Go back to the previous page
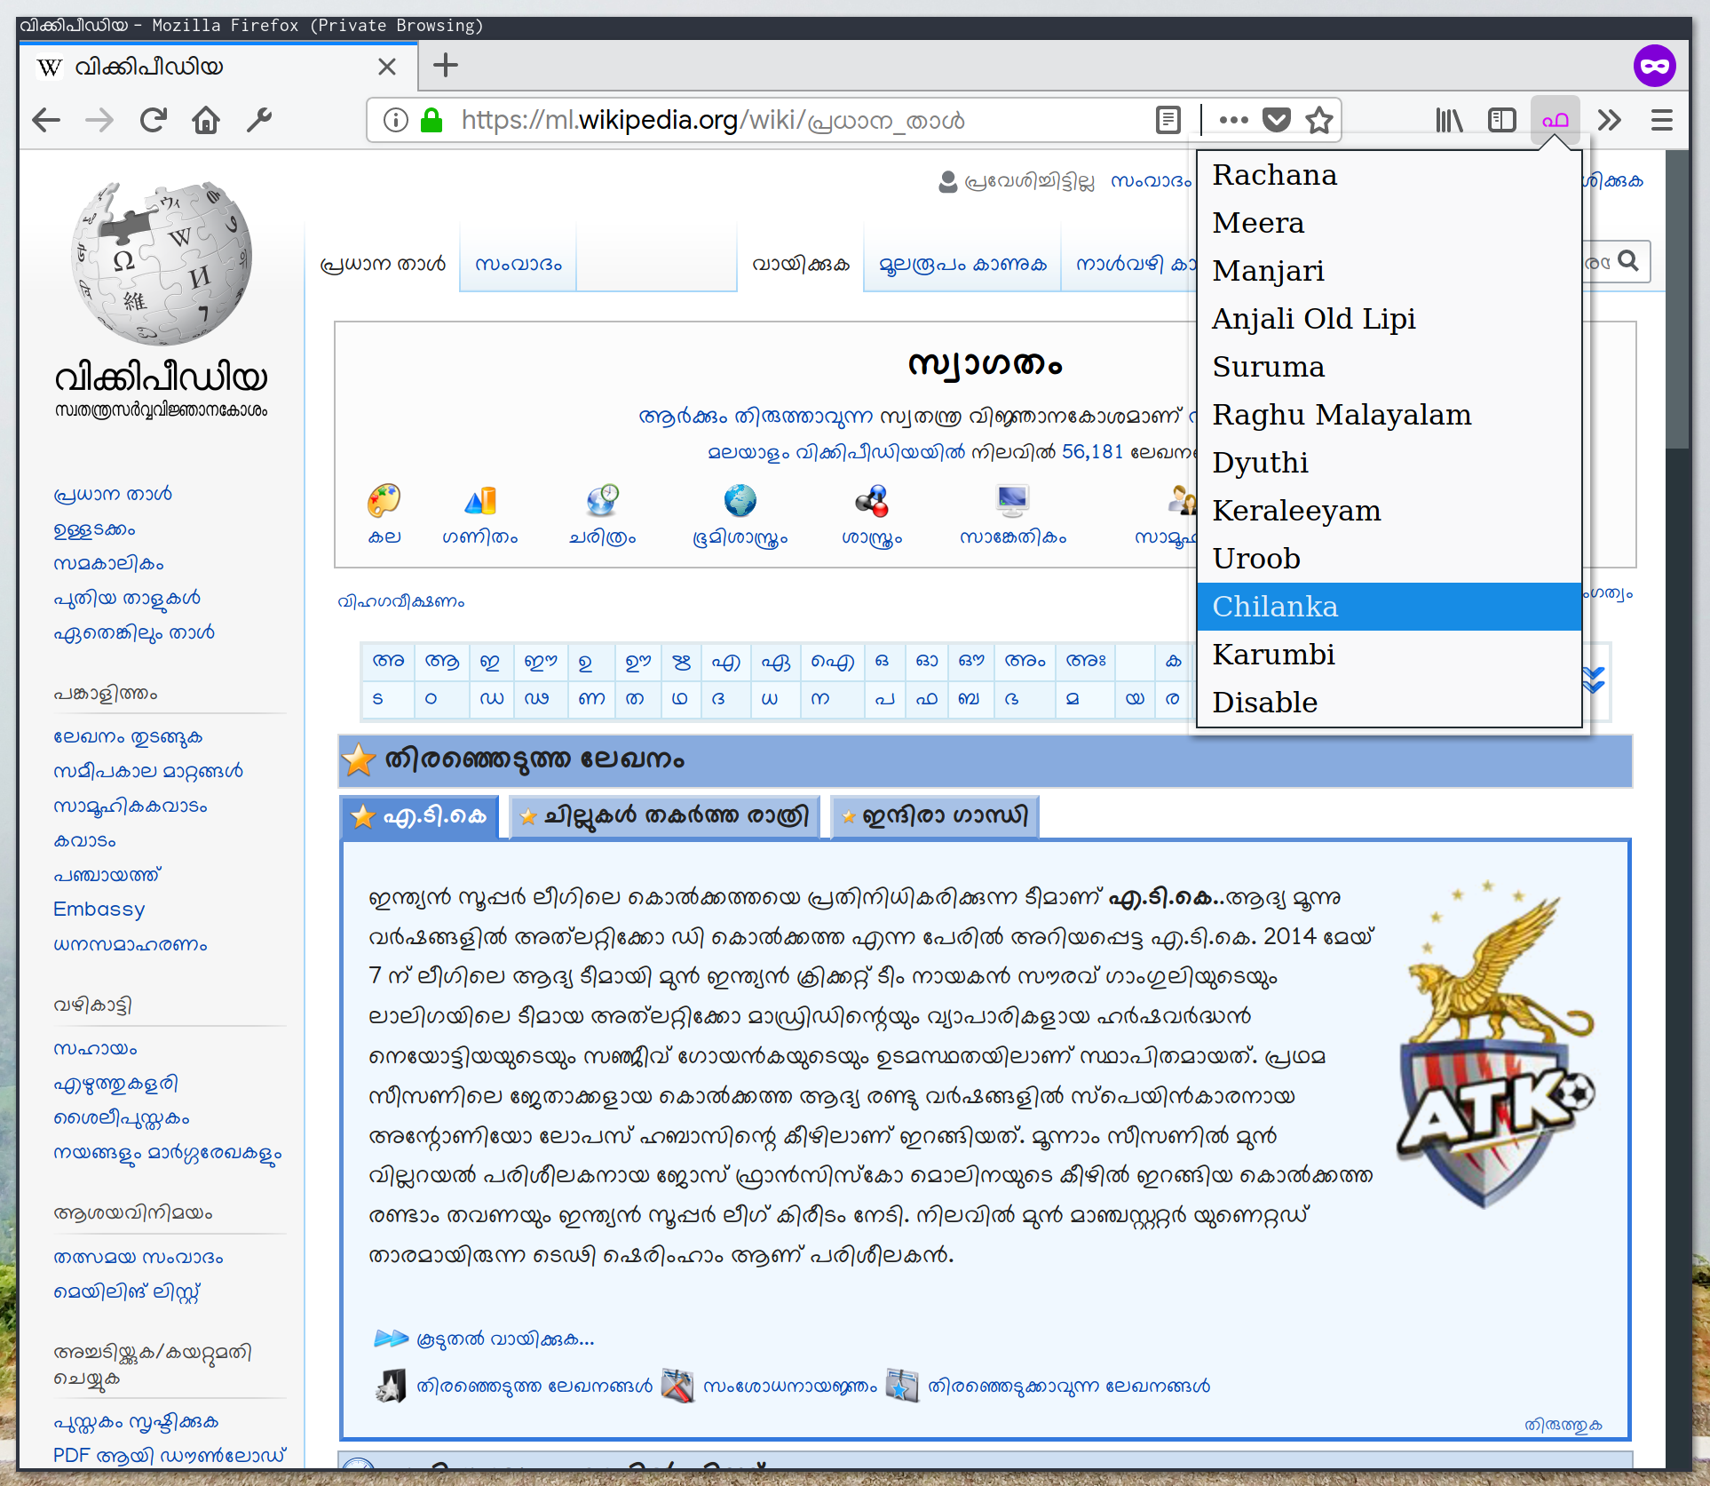 tap(45, 120)
